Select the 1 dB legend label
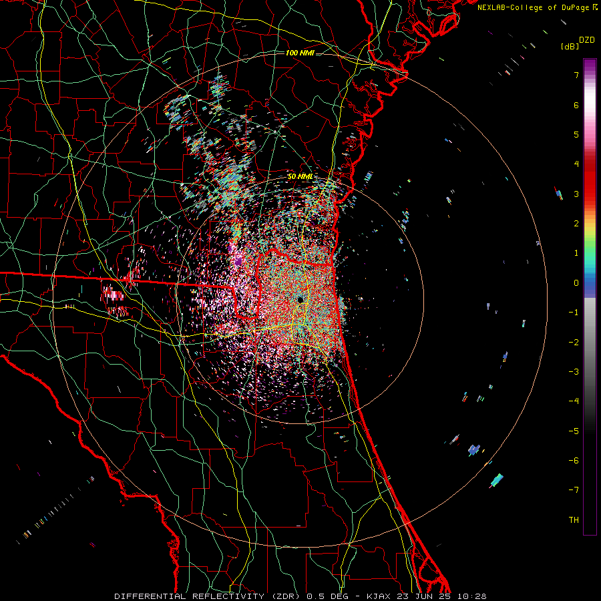601x601 pixels. [x=576, y=253]
